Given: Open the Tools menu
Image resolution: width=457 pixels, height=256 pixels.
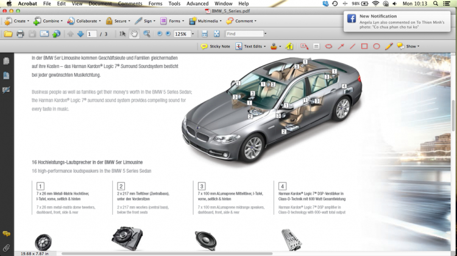Looking at the screenshot, I should 174,4.
